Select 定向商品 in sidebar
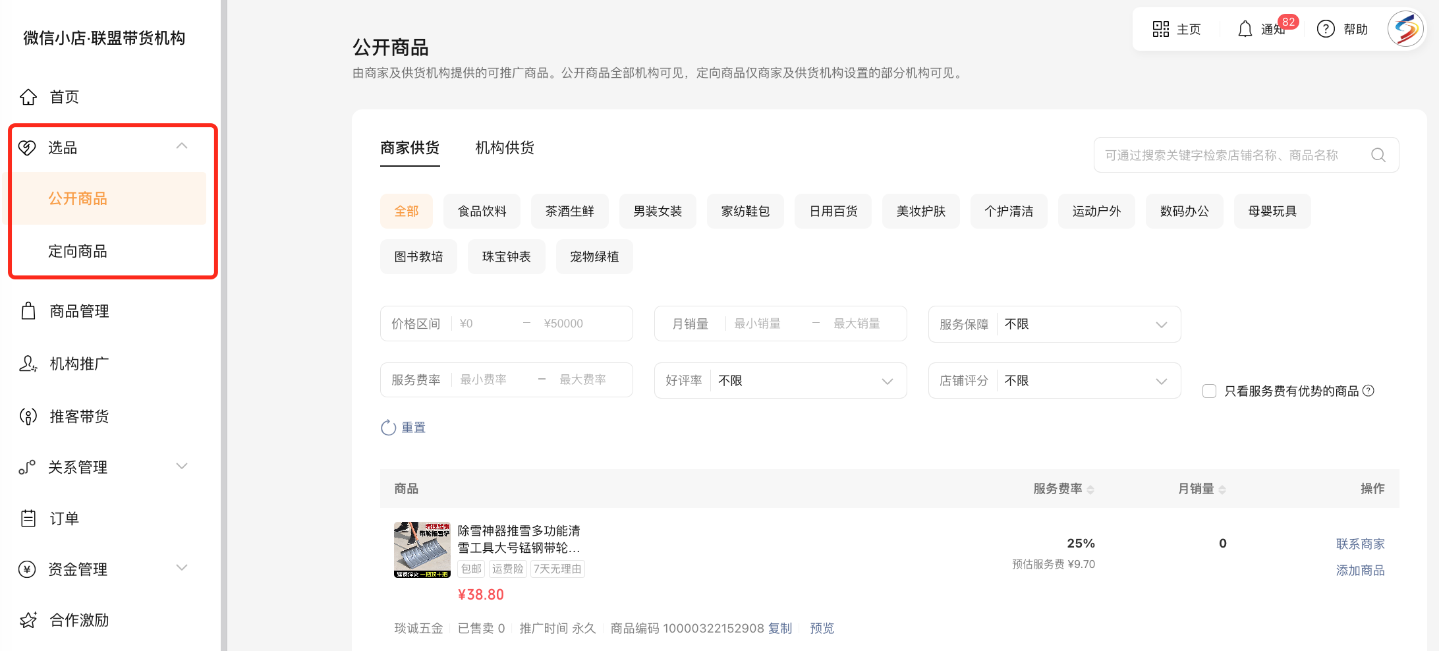This screenshot has width=1439, height=651. click(78, 251)
